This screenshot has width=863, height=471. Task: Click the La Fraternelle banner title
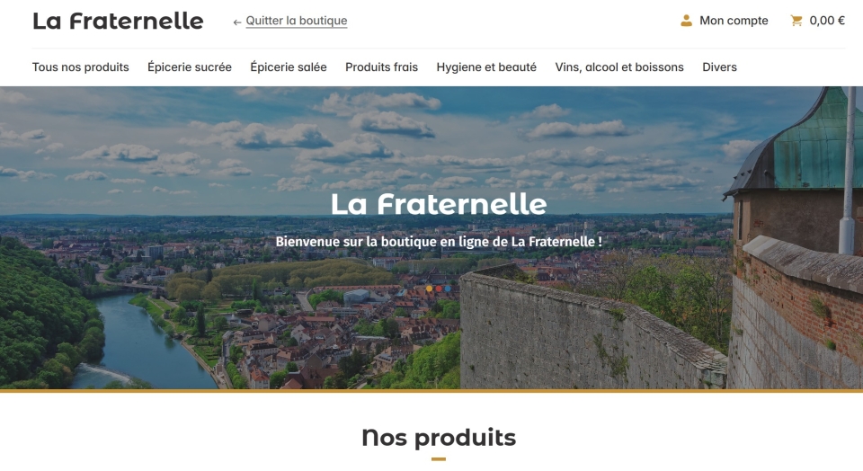[x=439, y=204]
